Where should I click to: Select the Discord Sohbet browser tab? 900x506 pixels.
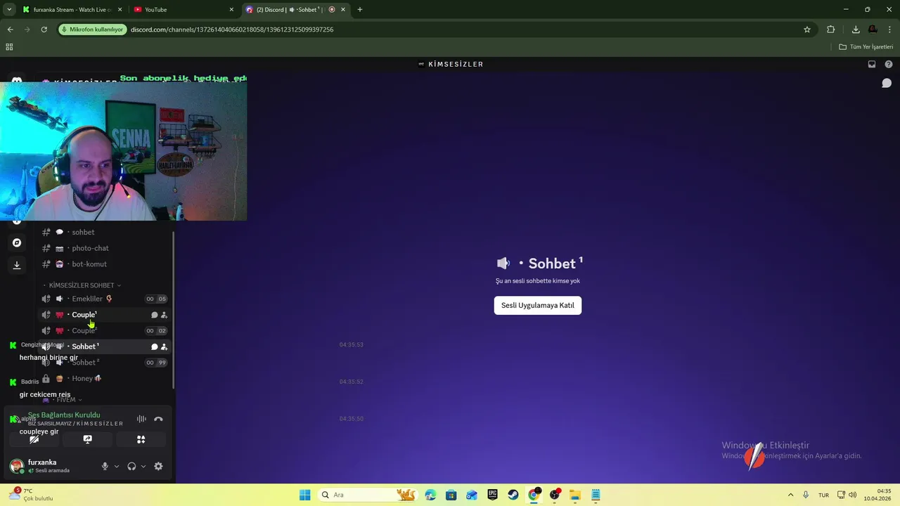coord(295,10)
